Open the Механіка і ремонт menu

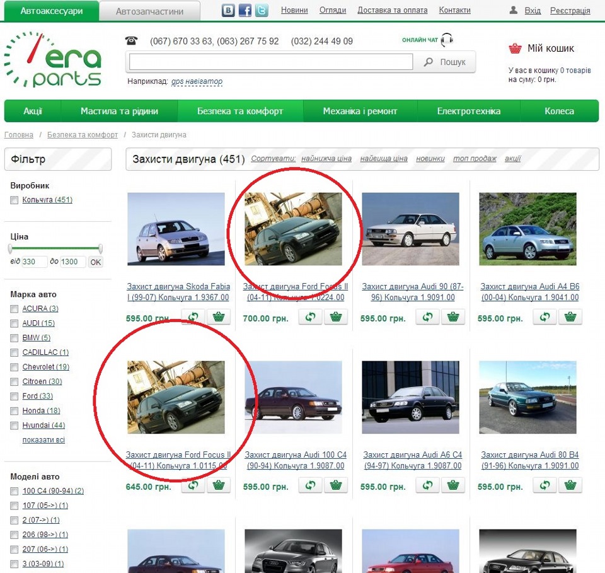(360, 111)
